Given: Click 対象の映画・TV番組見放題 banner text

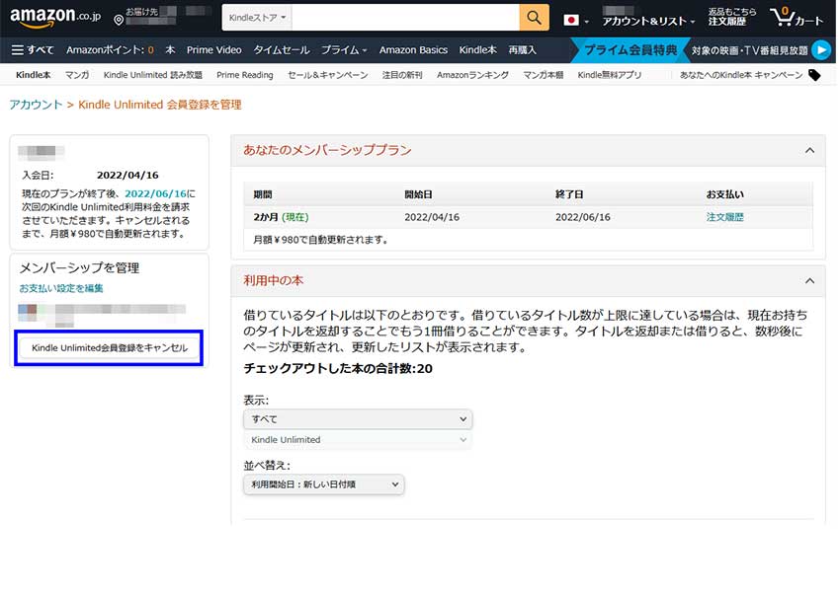Looking at the screenshot, I should coord(749,50).
